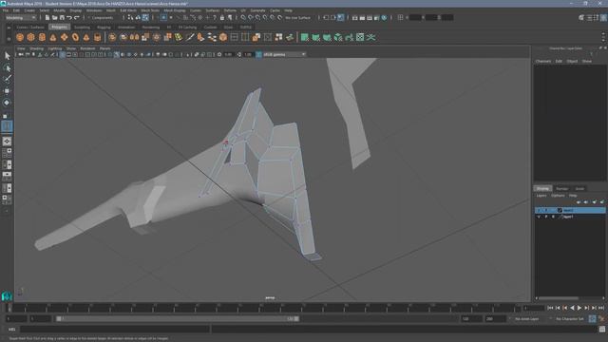The width and height of the screenshot is (608, 342).
Task: Select the Move tool in toolbox
Action: click(x=7, y=91)
